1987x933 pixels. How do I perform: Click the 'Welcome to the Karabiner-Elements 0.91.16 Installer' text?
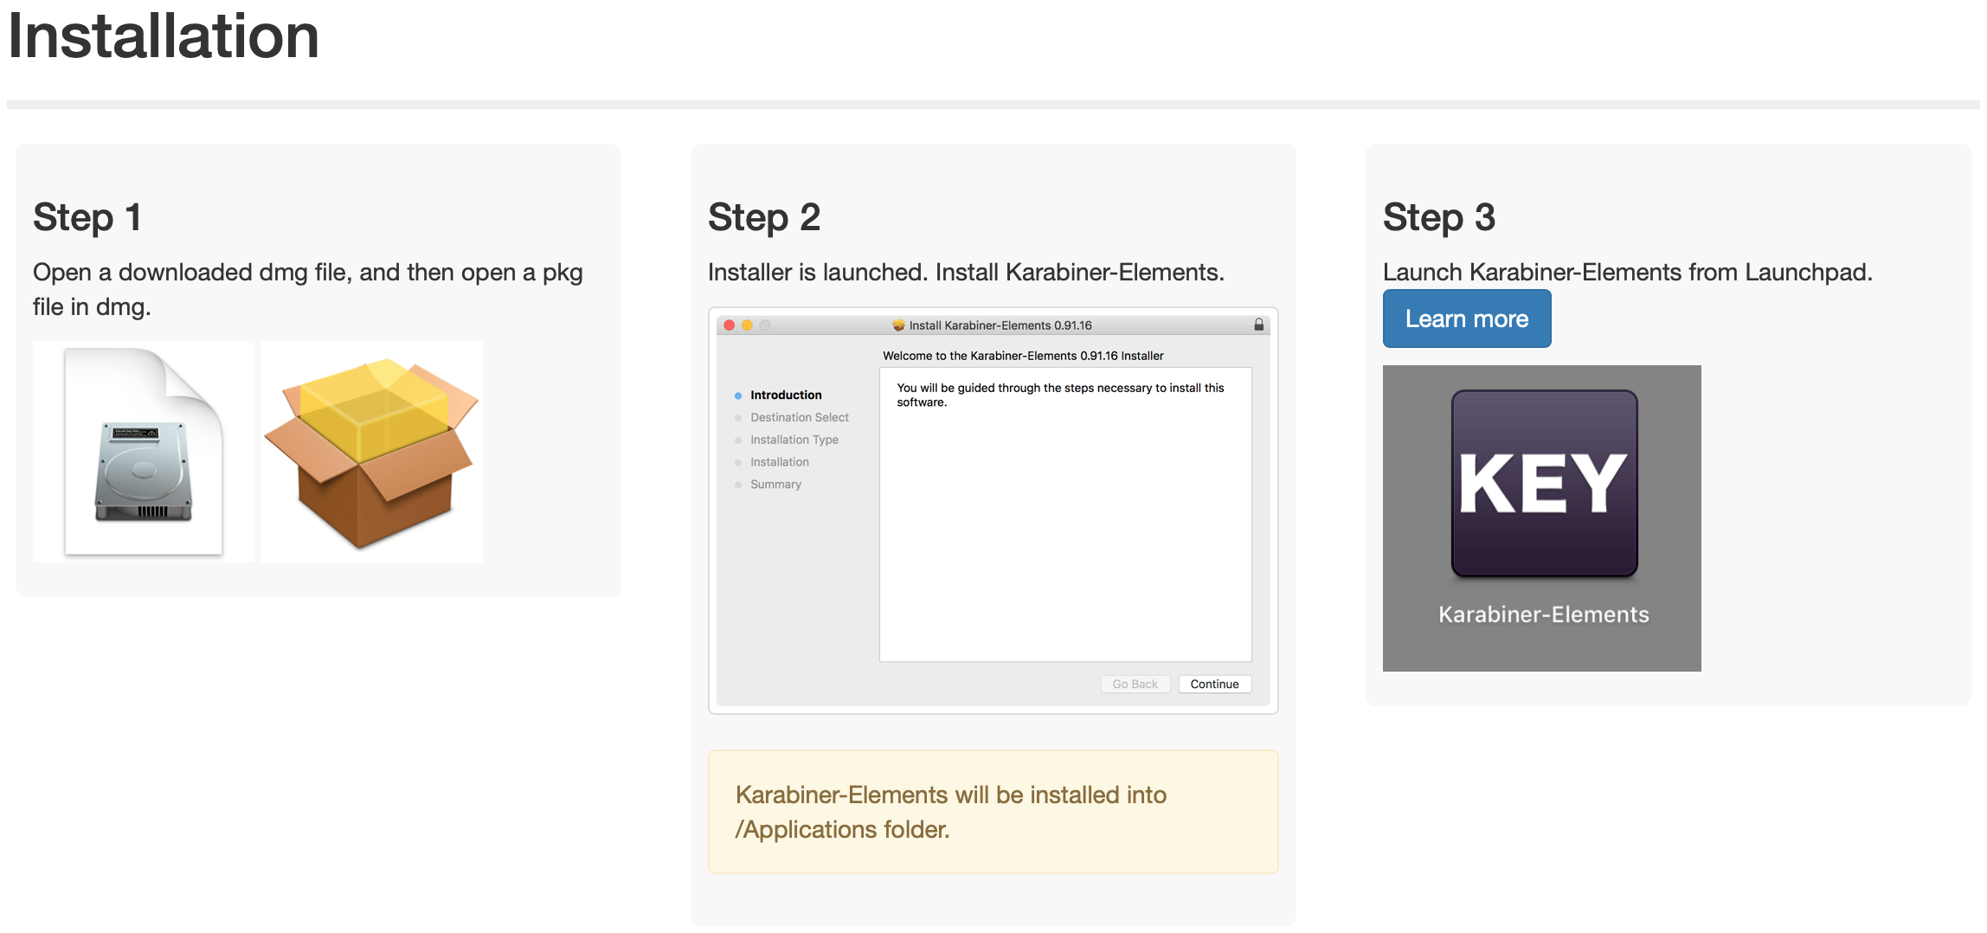tap(1023, 356)
